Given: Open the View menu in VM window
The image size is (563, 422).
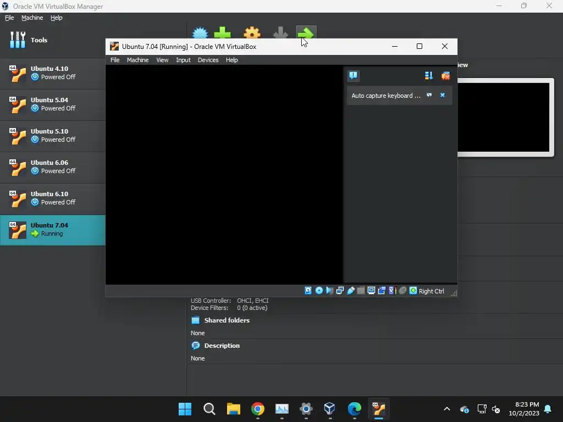Looking at the screenshot, I should (x=162, y=60).
